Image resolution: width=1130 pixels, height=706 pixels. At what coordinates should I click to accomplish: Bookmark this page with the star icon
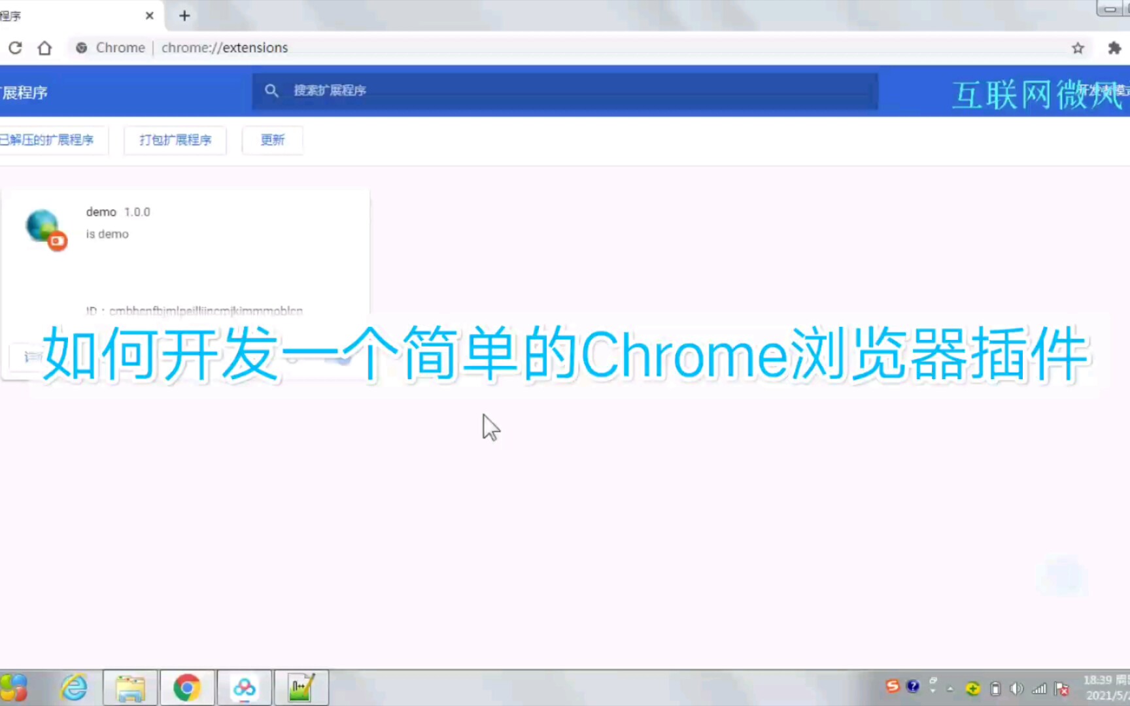click(1078, 48)
